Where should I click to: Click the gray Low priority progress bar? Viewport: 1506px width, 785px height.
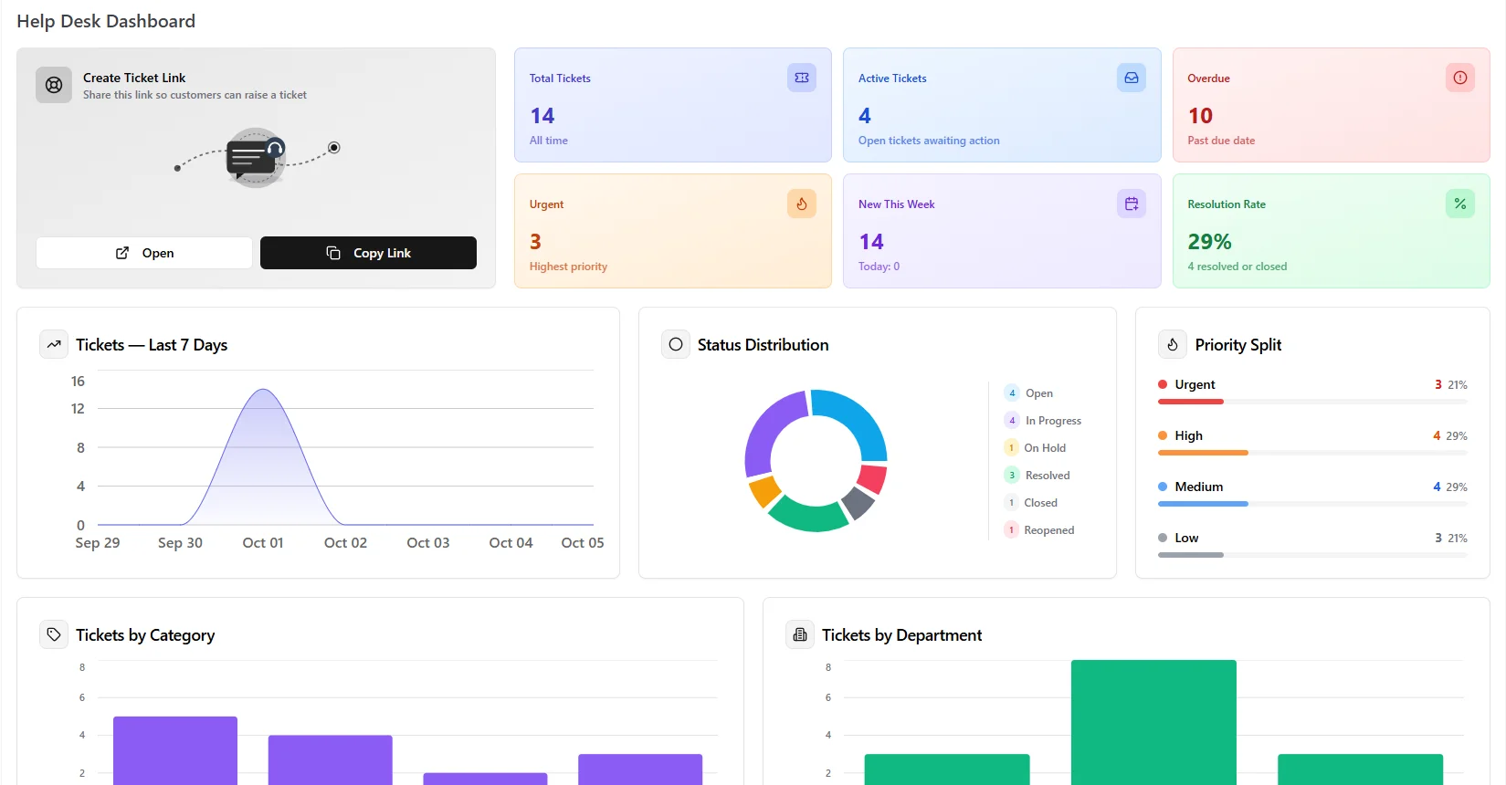coord(1190,555)
